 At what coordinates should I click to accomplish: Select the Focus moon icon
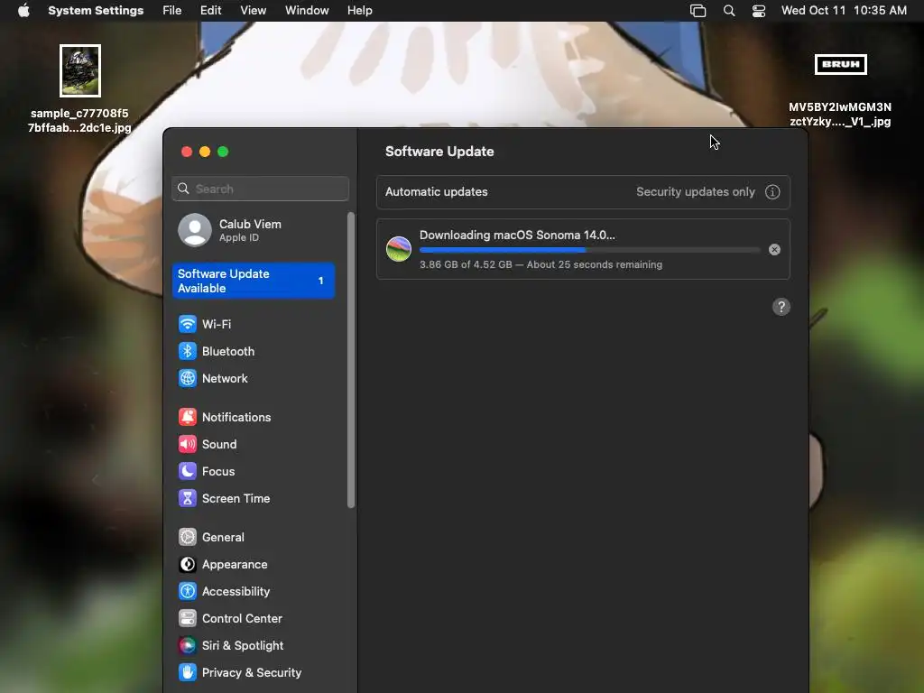pos(188,471)
